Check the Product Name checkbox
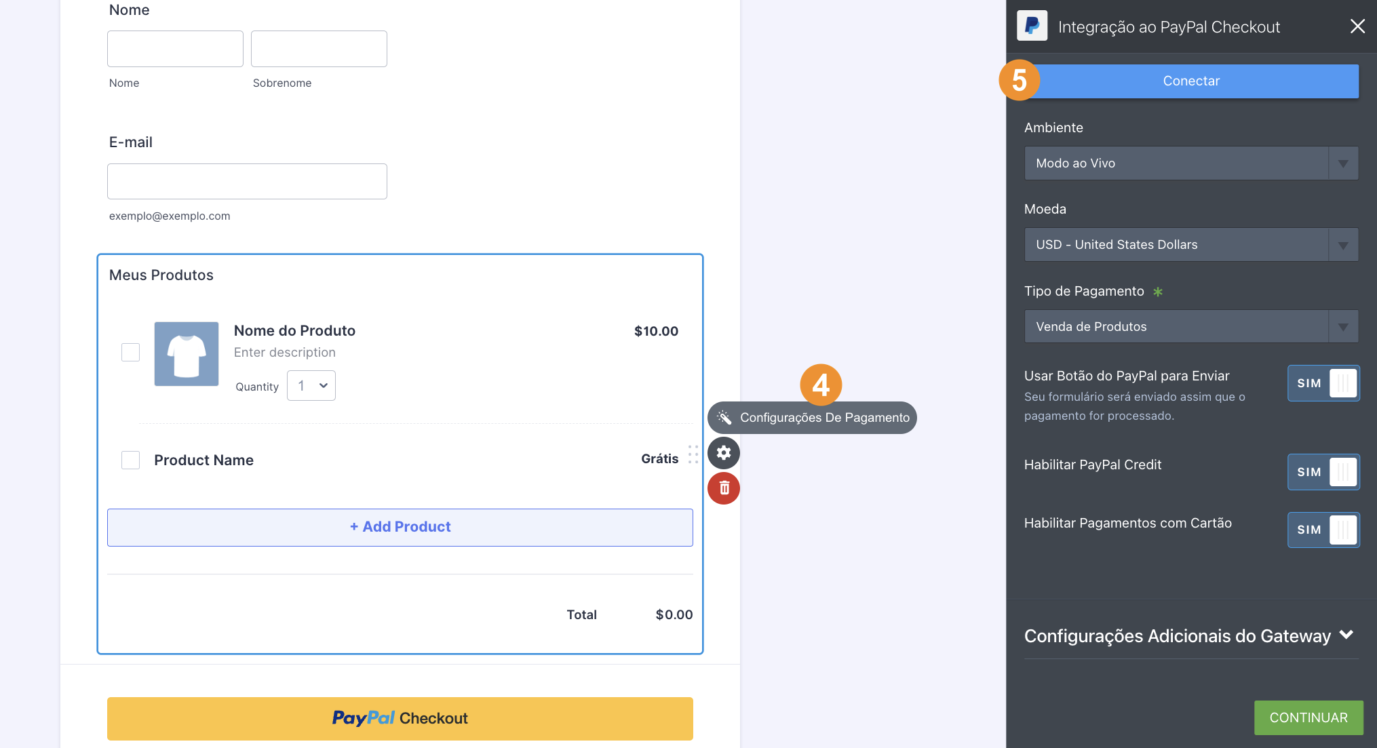The height and width of the screenshot is (748, 1377). coord(130,460)
